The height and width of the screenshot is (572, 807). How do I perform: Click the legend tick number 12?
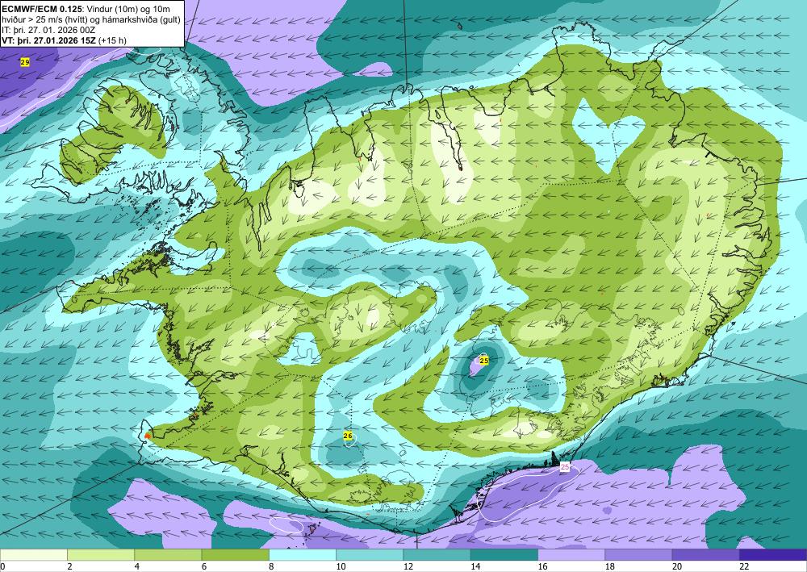pyautogui.click(x=408, y=566)
